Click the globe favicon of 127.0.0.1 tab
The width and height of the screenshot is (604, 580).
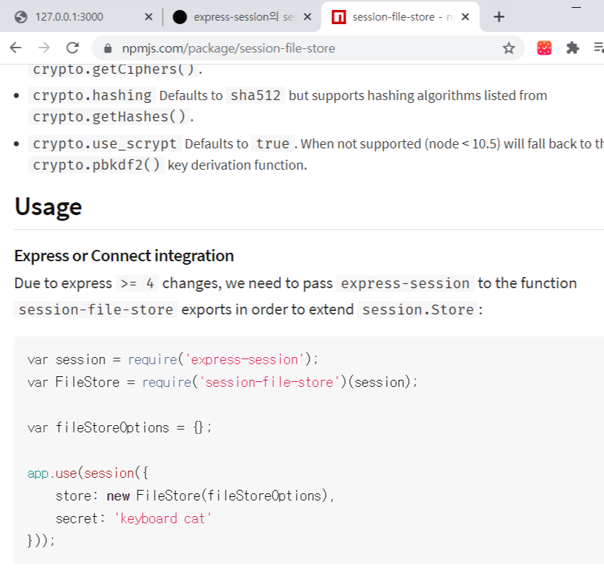tap(21, 17)
